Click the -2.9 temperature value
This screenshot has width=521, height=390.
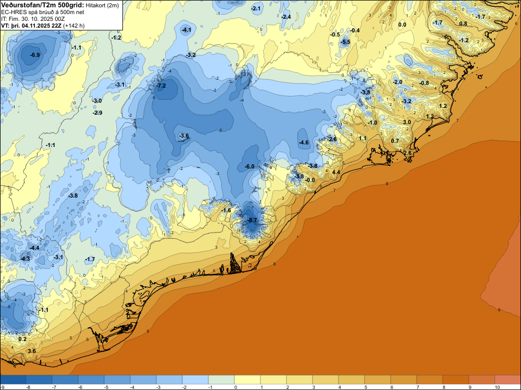(x=97, y=113)
